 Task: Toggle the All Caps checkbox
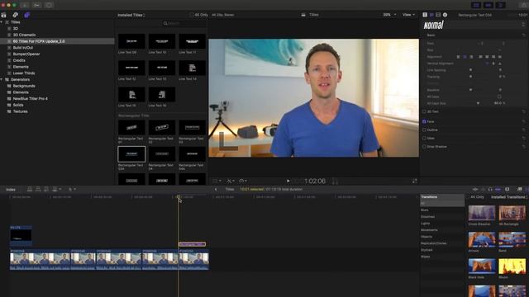pos(499,97)
